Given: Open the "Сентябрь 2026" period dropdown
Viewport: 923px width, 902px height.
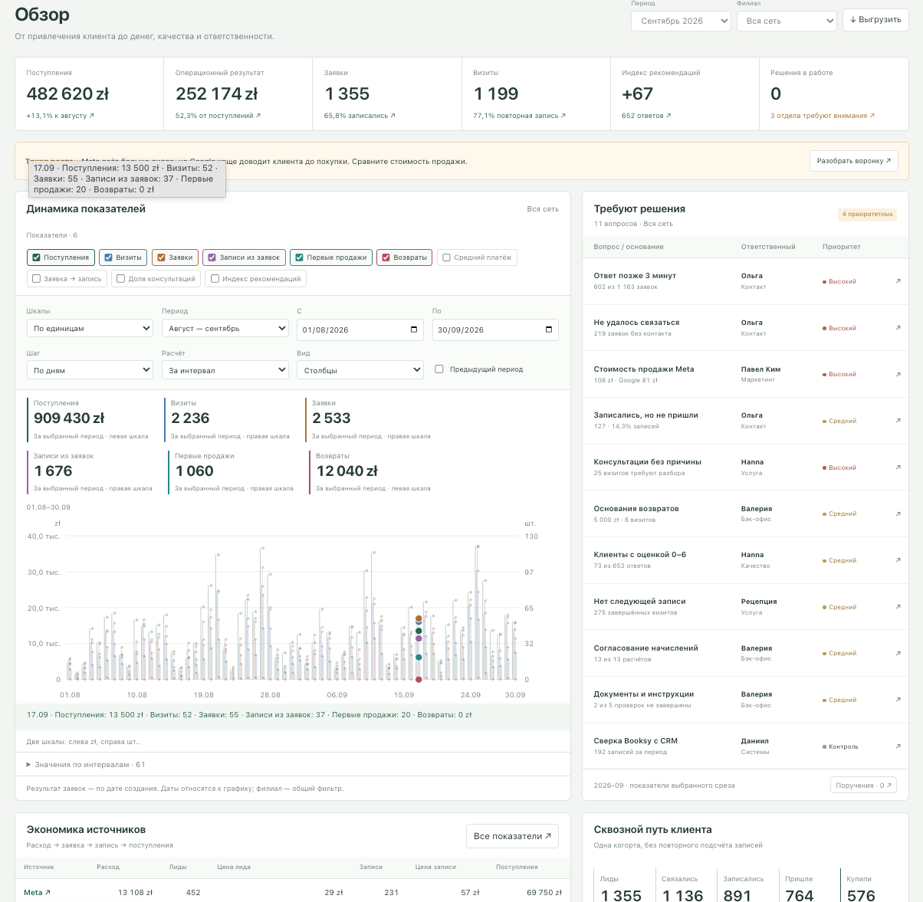Looking at the screenshot, I should coord(681,21).
